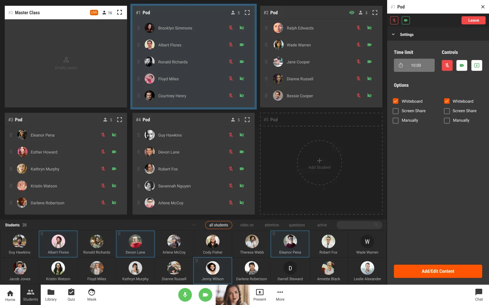The width and height of the screenshot is (489, 305).
Task: Go to the Home view
Action: (10, 295)
